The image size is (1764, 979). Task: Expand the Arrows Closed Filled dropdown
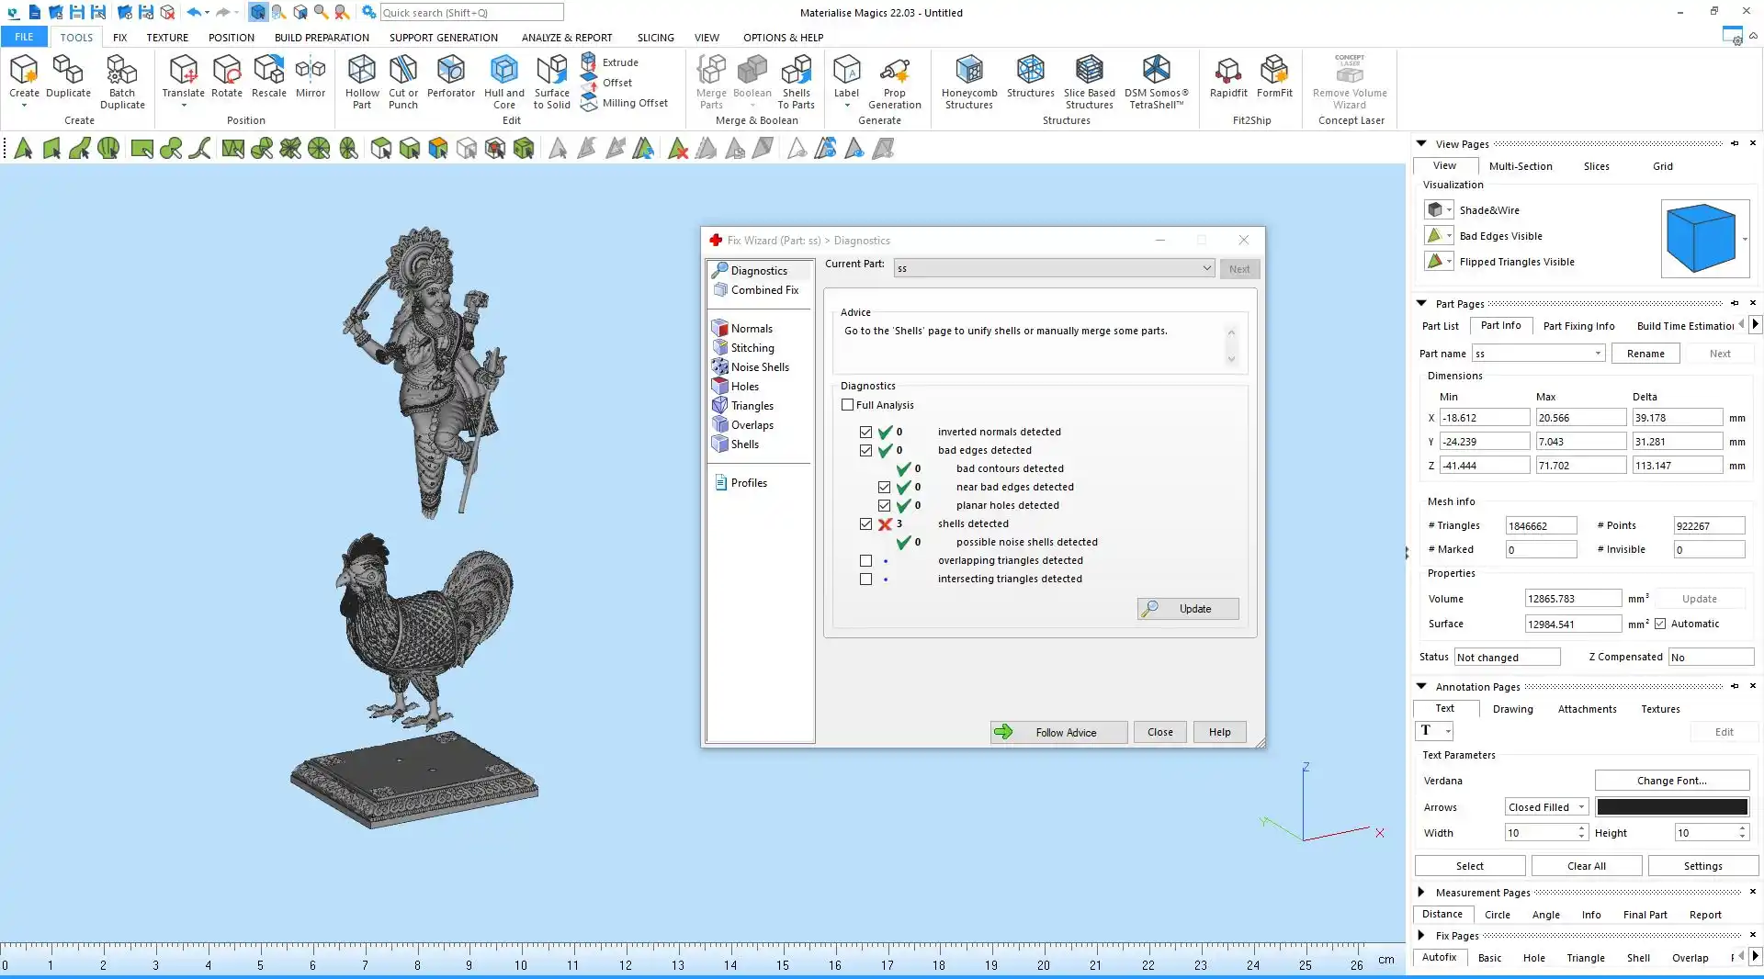tap(1581, 807)
